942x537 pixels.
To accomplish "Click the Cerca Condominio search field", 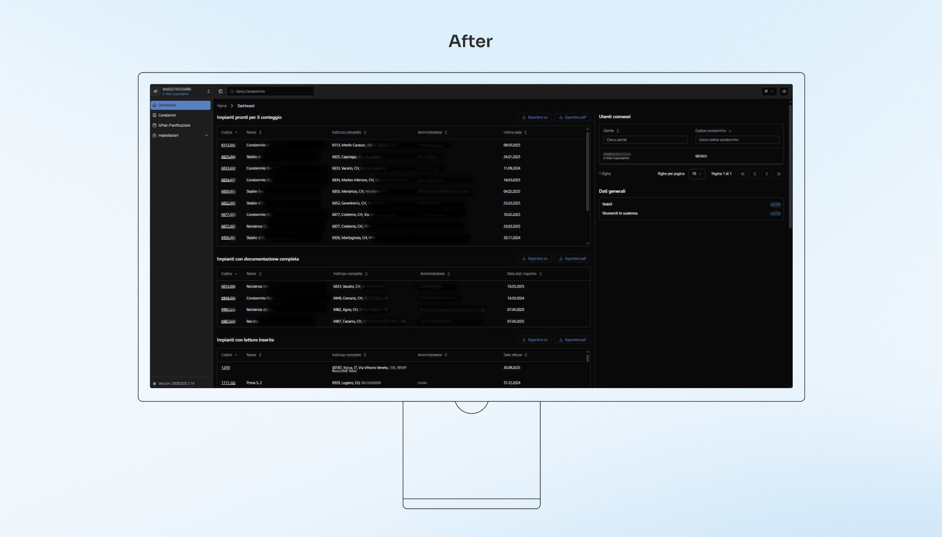I will click(x=271, y=91).
